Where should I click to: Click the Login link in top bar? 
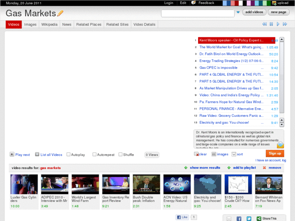coord(168,3)
